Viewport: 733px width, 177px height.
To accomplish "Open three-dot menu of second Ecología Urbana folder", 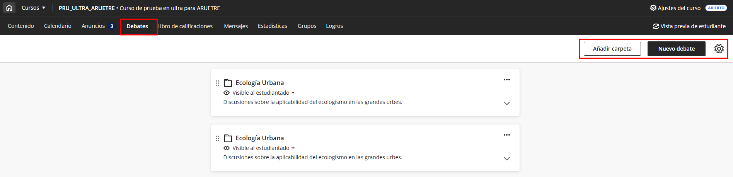I will (x=506, y=135).
